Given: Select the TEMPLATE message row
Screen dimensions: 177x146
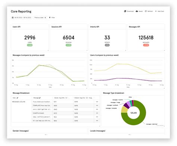Looking at the screenshot, I should coord(66,106).
